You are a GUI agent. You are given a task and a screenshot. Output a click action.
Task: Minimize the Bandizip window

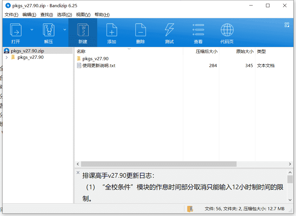click(251, 6)
